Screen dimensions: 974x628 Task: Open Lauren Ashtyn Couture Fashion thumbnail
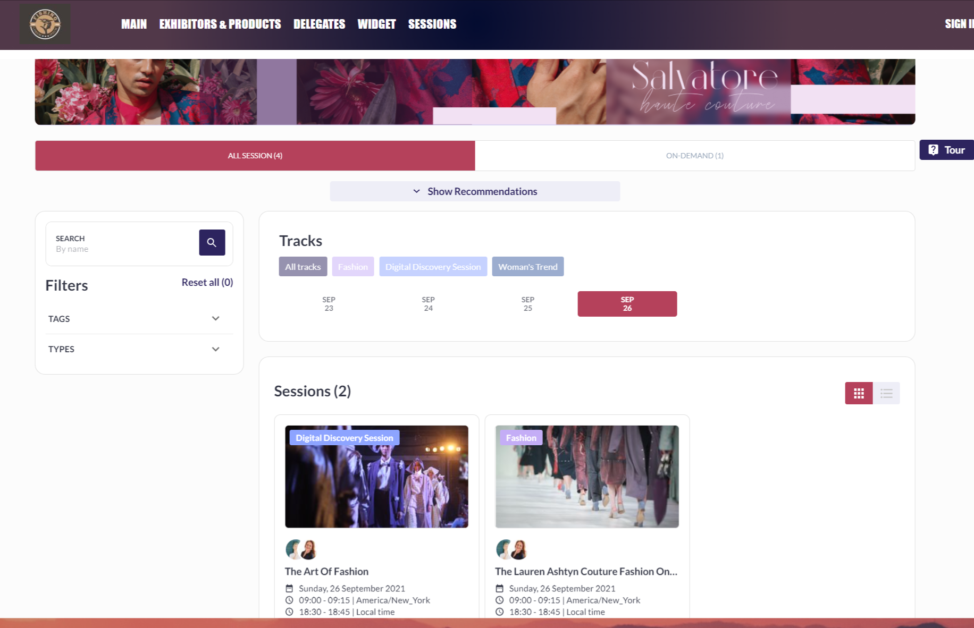click(587, 477)
